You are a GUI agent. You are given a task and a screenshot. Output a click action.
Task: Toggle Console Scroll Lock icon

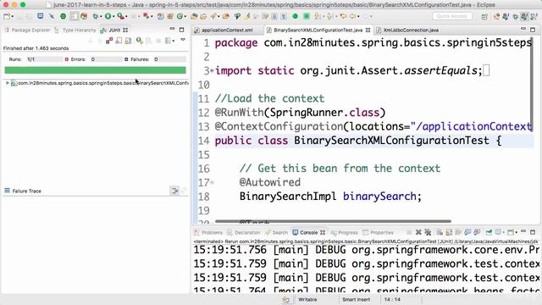point(449,232)
